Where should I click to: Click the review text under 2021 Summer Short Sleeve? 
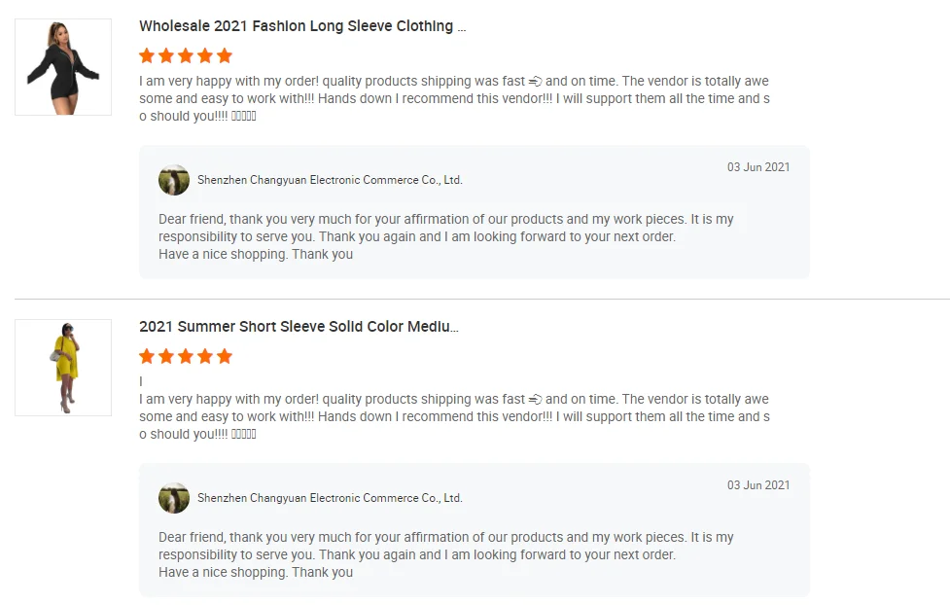click(454, 417)
